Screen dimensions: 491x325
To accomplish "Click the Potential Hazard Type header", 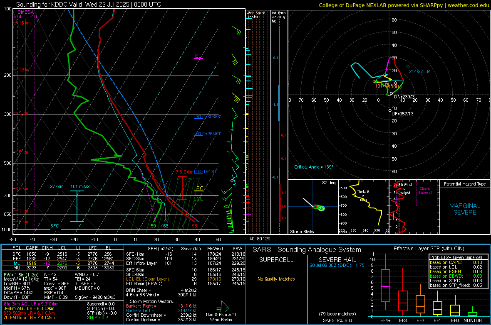I will [465, 184].
